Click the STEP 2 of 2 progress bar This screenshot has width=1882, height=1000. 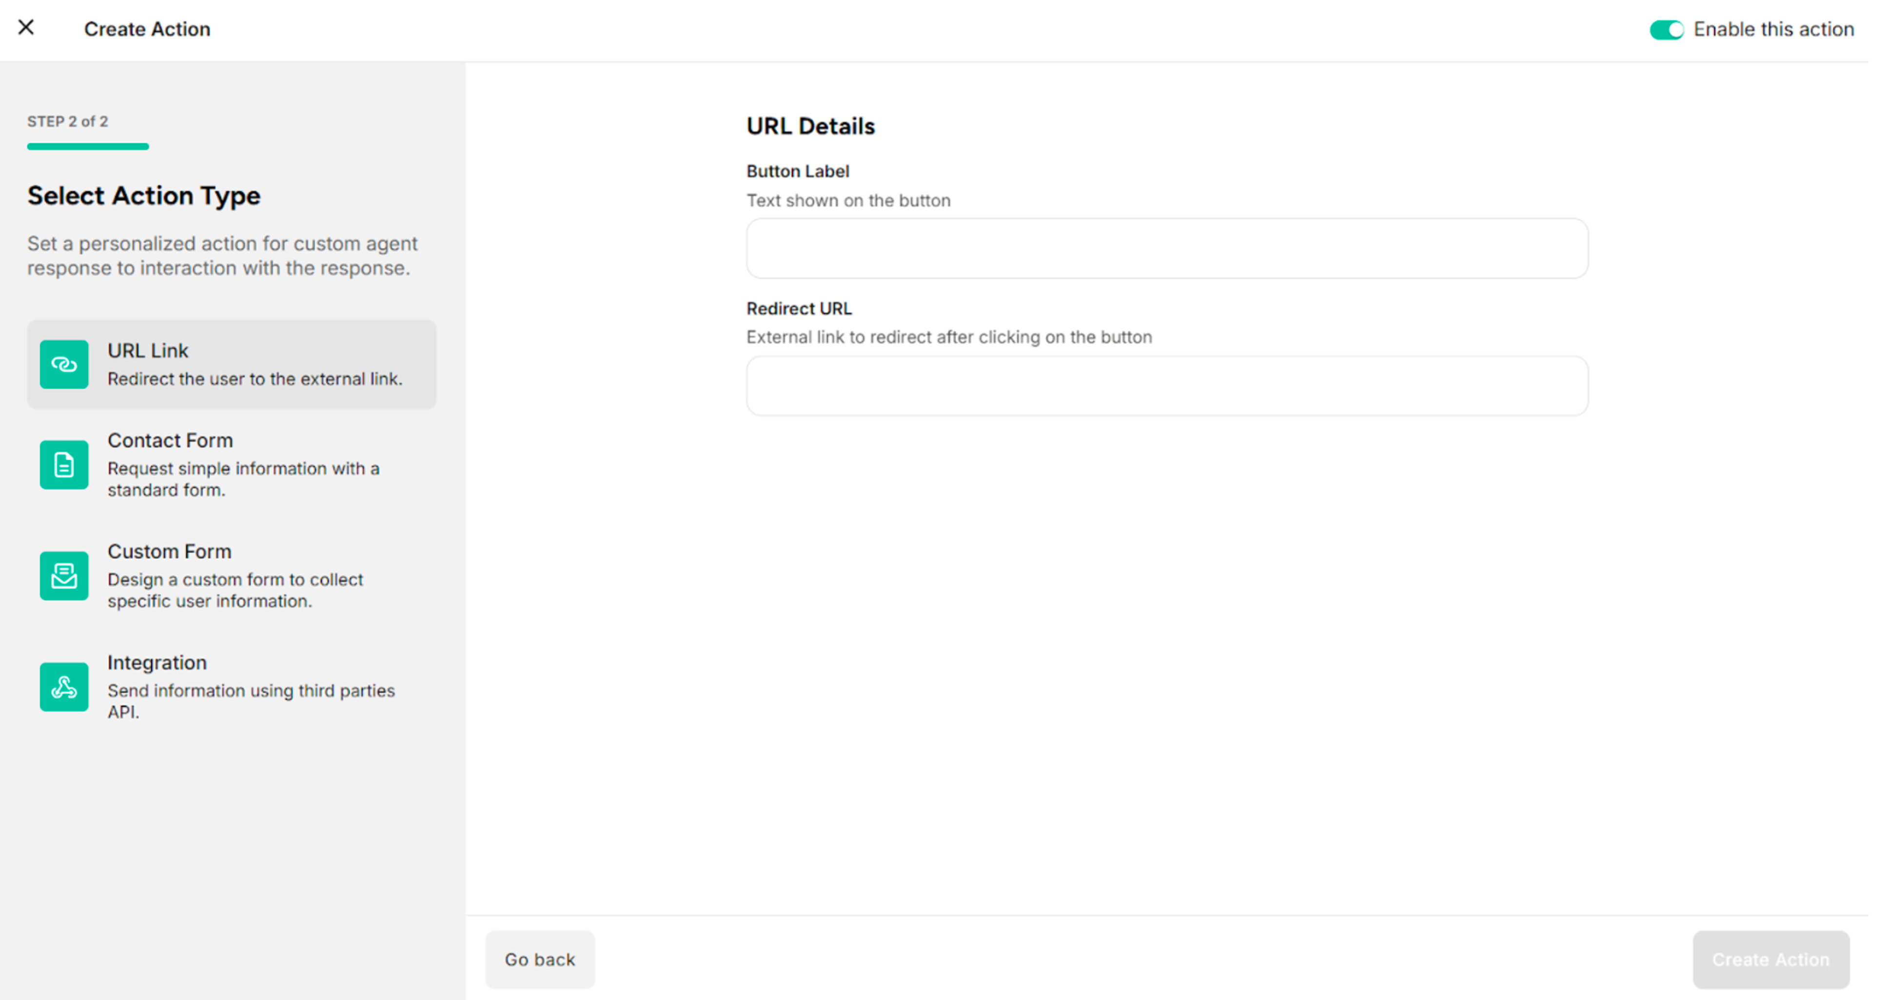click(x=88, y=147)
